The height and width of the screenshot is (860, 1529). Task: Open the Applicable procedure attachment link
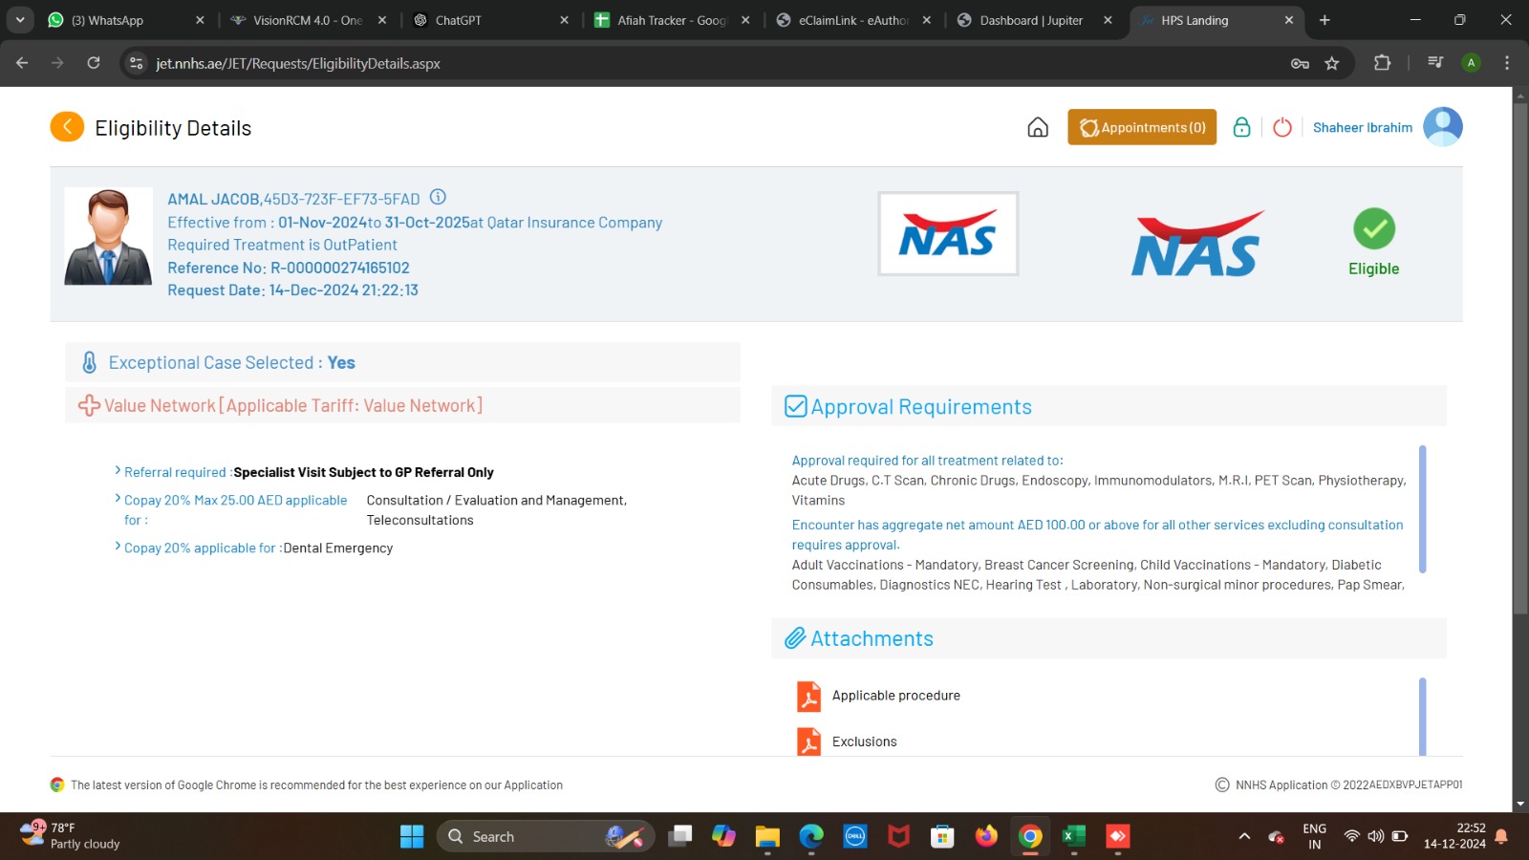pyautogui.click(x=896, y=696)
